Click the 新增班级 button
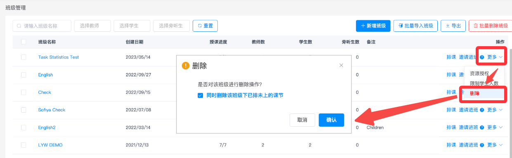The height and width of the screenshot is (158, 512). click(373, 26)
